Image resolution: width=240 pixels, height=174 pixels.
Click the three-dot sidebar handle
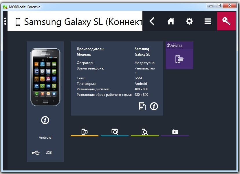click(x=5, y=21)
